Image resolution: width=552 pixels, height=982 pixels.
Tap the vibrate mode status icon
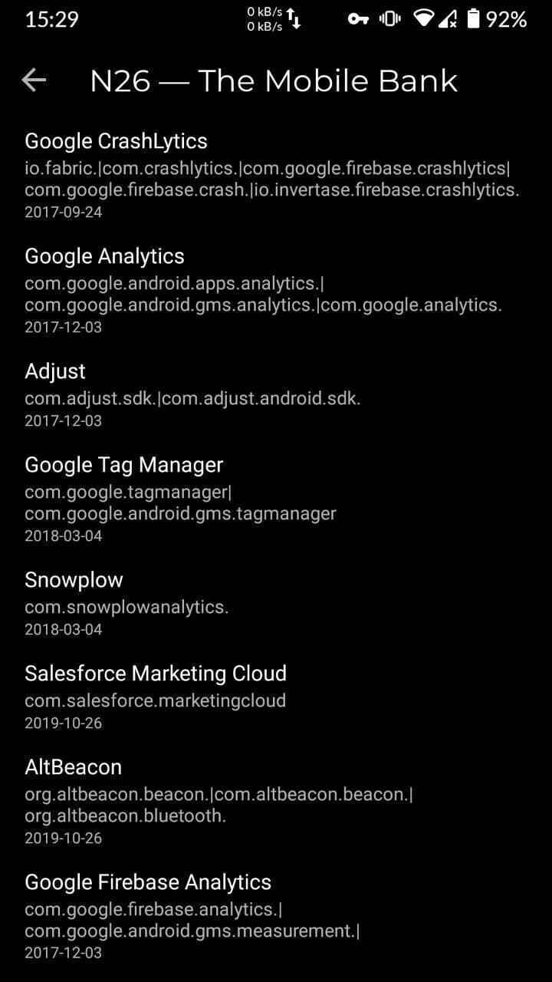(389, 19)
